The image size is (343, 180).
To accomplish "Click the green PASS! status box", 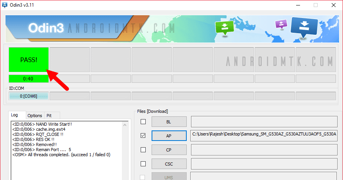I will [29, 60].
